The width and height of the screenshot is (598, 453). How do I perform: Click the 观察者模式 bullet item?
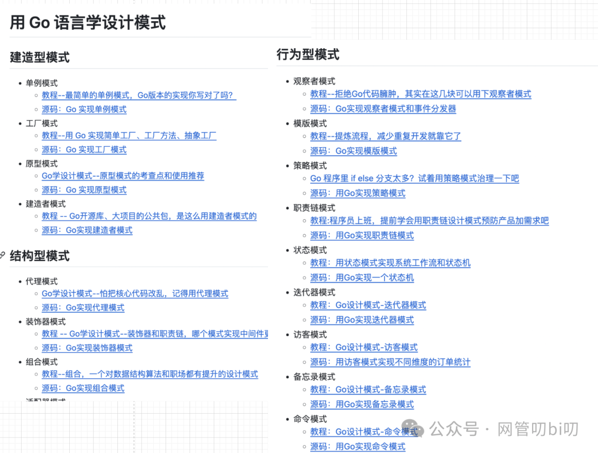(315, 81)
